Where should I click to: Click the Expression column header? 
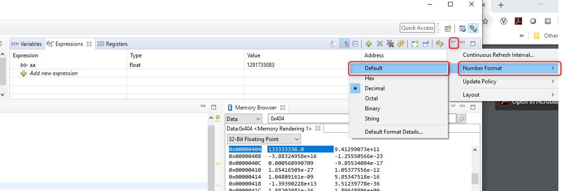tap(68, 55)
